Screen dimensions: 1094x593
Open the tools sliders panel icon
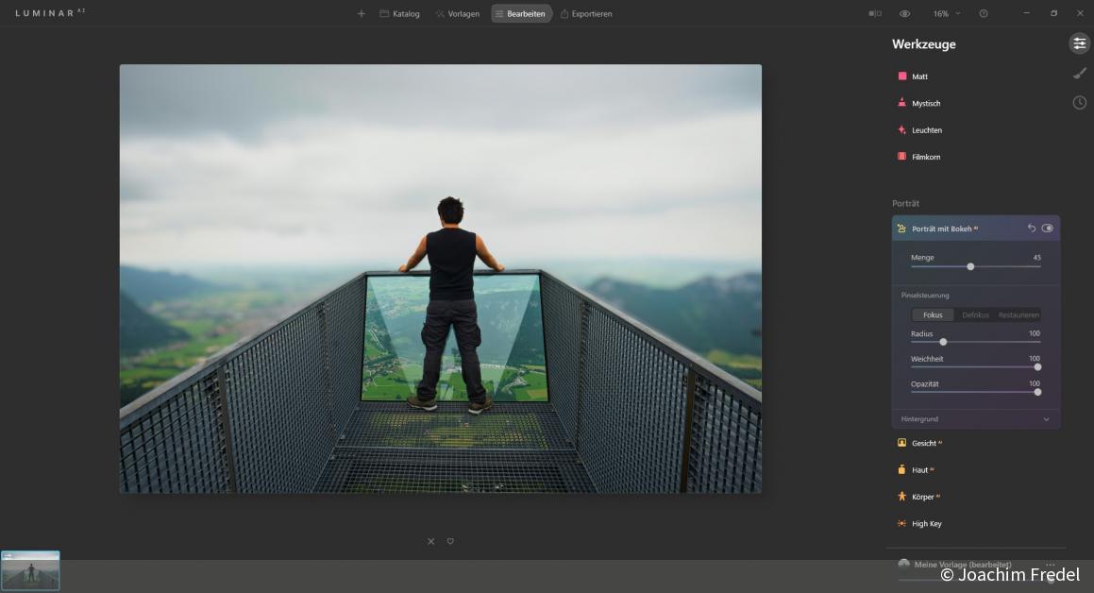pyautogui.click(x=1079, y=43)
